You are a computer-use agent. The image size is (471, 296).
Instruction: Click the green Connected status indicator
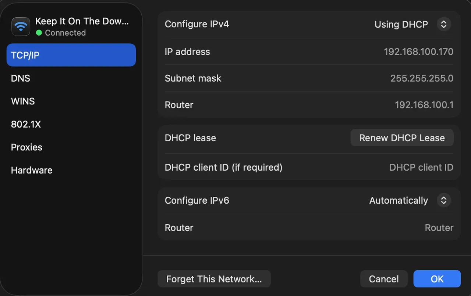pos(38,33)
